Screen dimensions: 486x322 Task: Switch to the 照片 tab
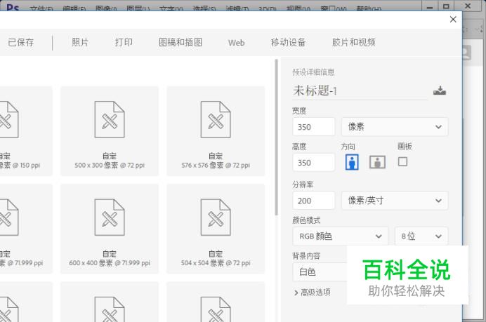tap(80, 42)
